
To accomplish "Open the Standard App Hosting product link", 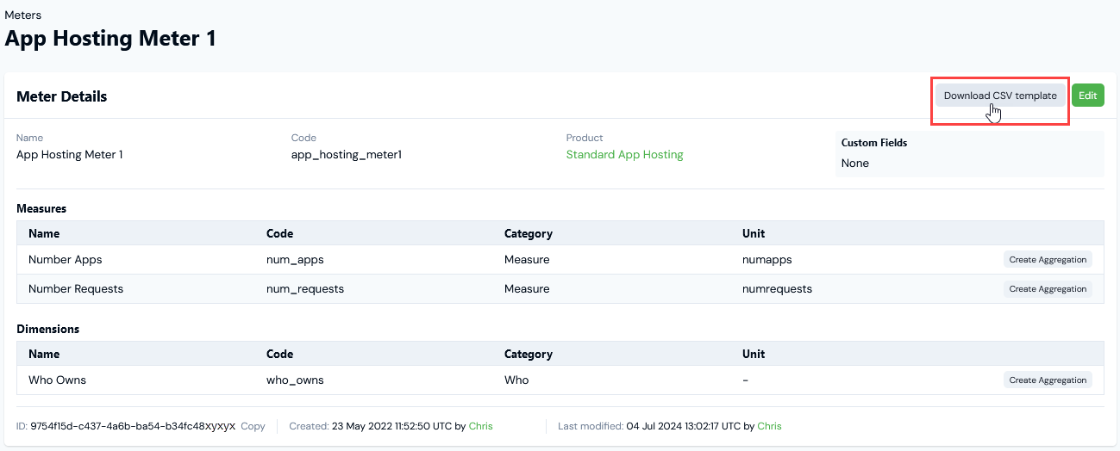I will (624, 155).
